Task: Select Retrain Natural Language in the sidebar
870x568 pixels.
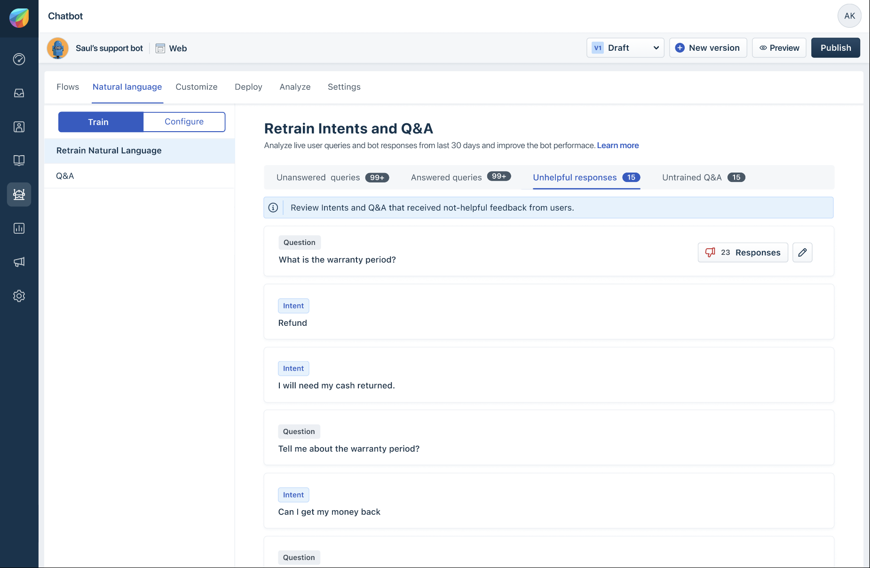Action: pos(140,150)
